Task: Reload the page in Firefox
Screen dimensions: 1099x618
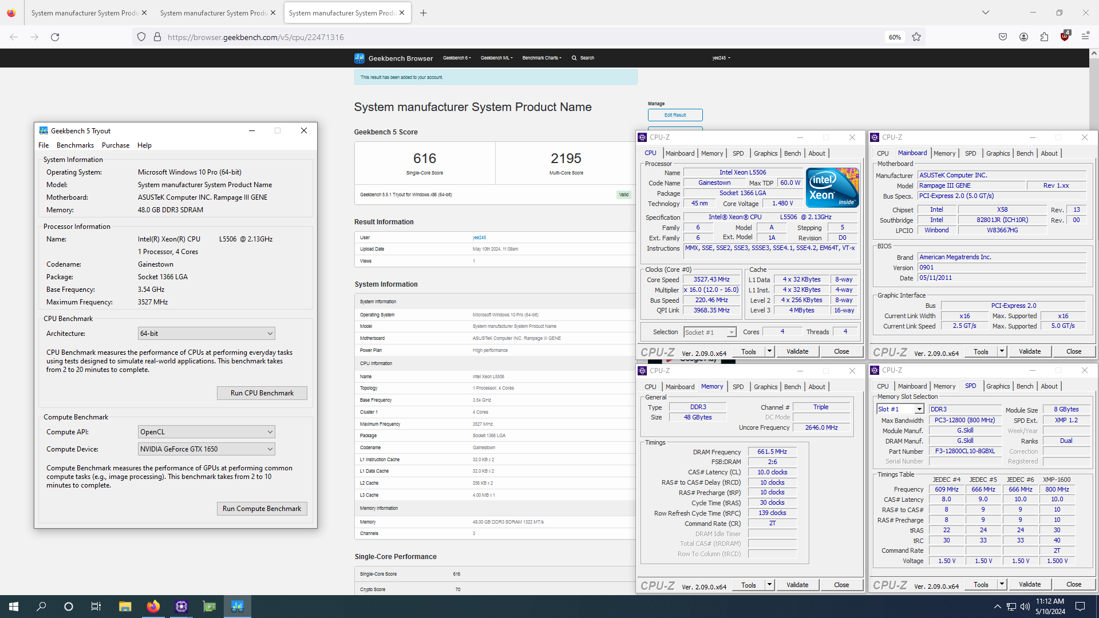Action: pos(55,37)
